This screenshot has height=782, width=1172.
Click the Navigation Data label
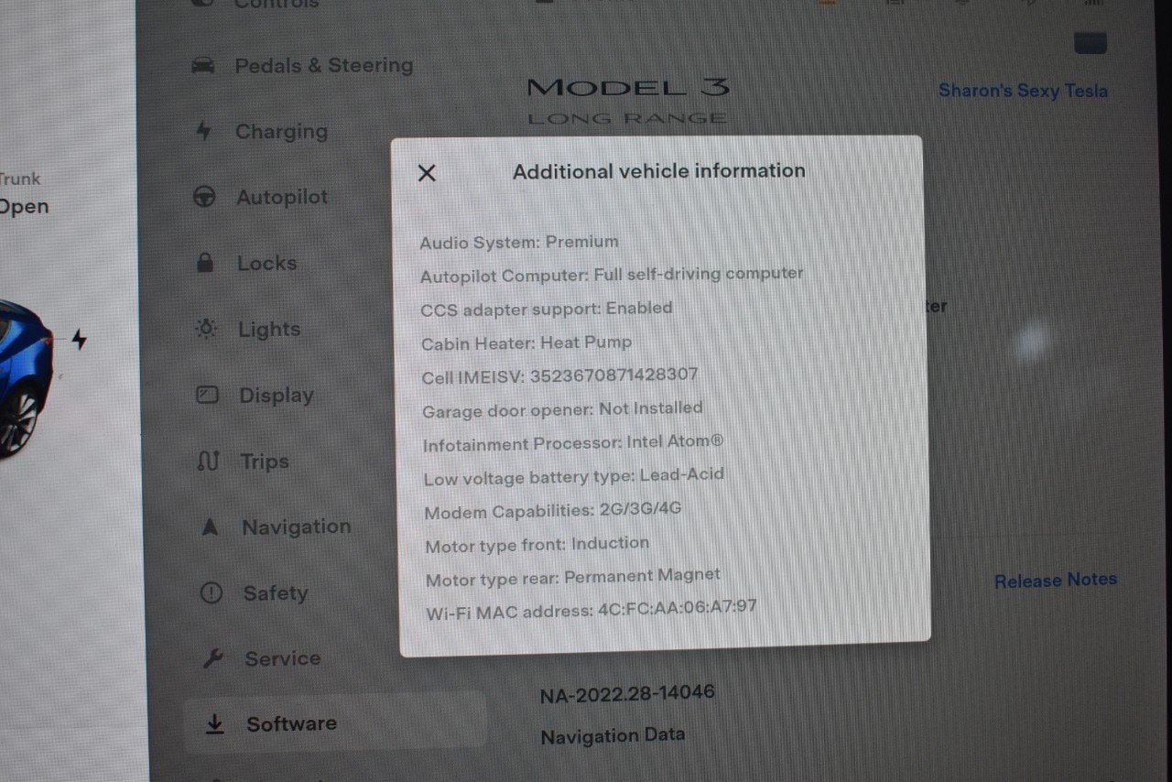tap(613, 735)
